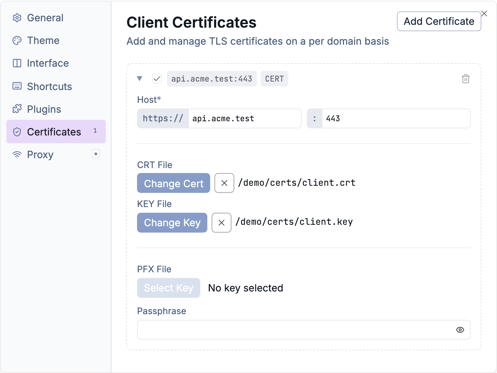
Task: Edit the host field api.acme.test
Action: coord(245,118)
